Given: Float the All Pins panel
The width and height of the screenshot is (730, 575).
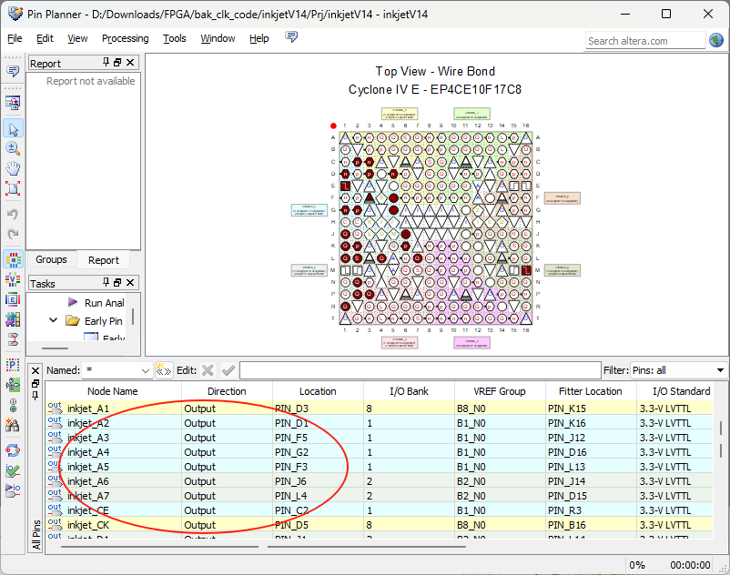Looking at the screenshot, I should coord(35,383).
